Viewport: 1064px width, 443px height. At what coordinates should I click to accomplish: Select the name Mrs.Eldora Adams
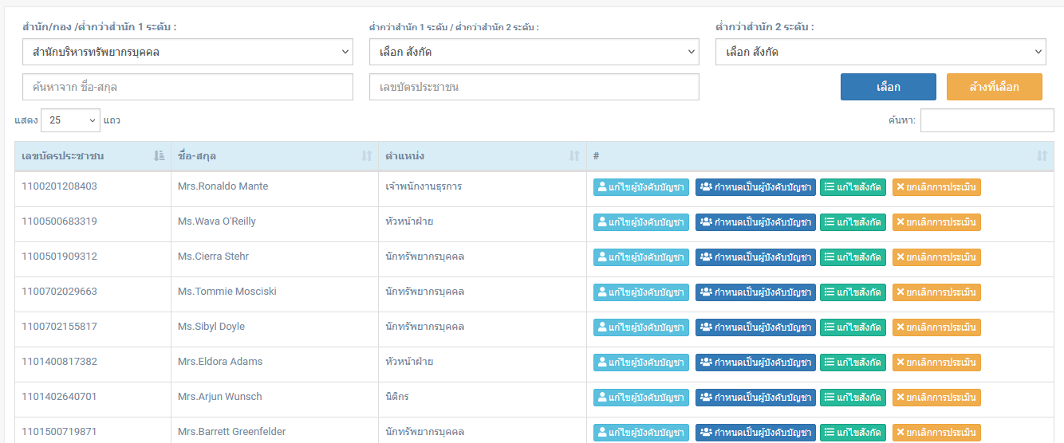pos(220,362)
